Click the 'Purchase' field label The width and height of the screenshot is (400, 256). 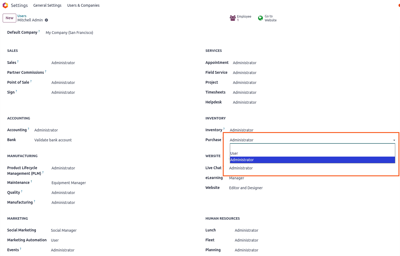(x=213, y=140)
